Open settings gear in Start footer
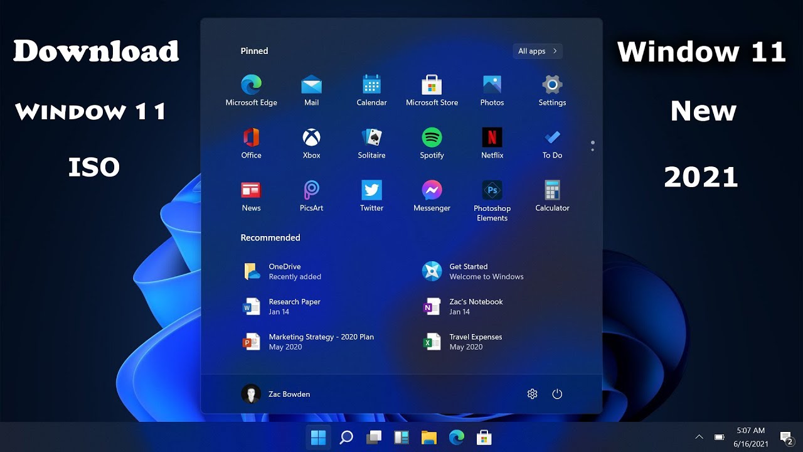This screenshot has width=803, height=452. (532, 394)
